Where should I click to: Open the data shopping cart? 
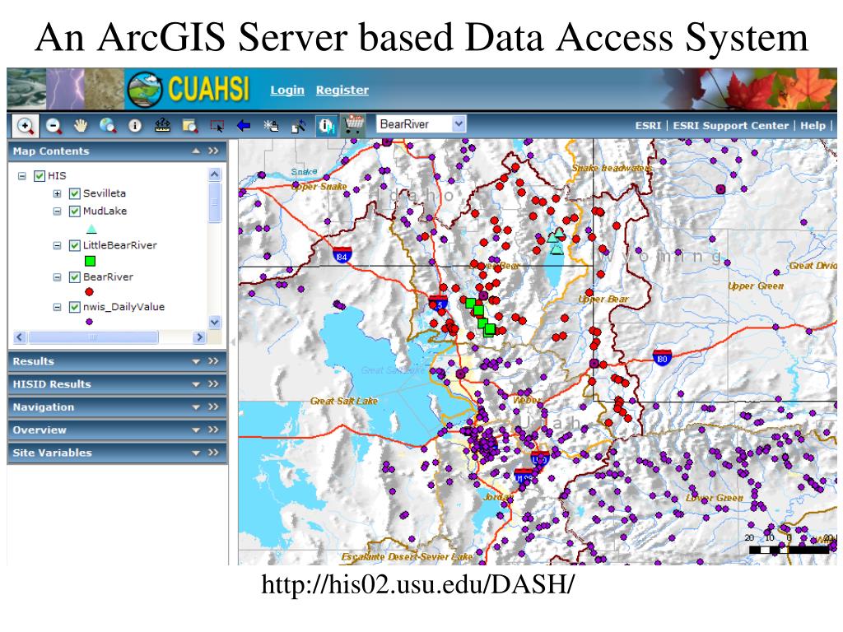point(353,125)
